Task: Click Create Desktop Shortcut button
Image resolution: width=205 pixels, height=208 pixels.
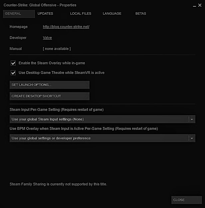Action: click(50, 96)
